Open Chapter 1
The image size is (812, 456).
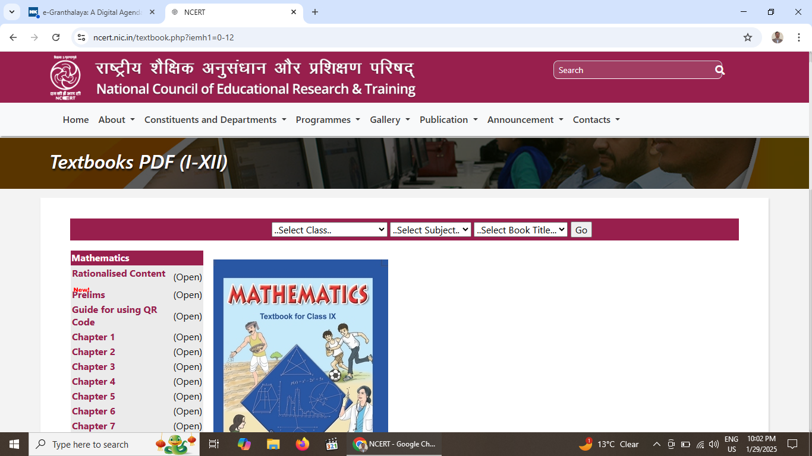coord(93,337)
